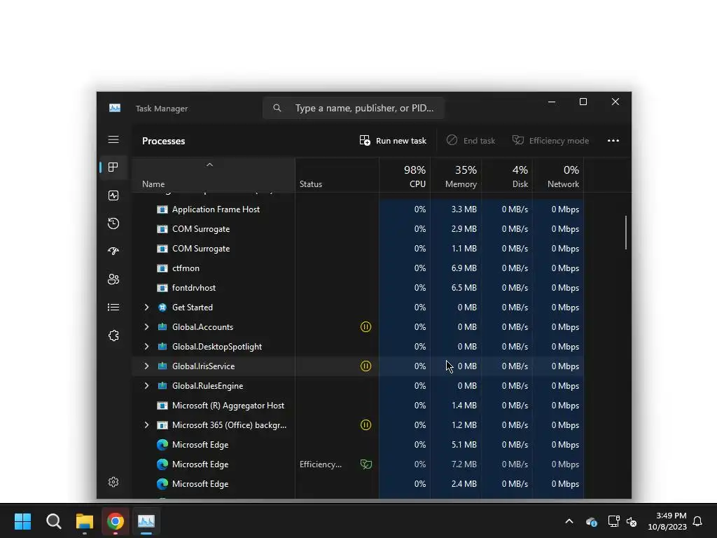
Task: Open the taskbar clock showing 3:49 PM
Action: [x=667, y=521]
